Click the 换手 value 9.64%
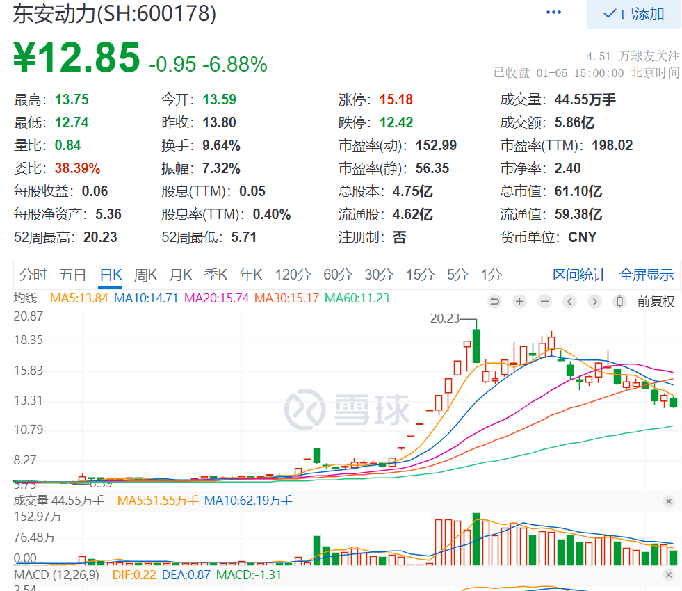Viewport: 682px width, 591px height. 221,146
